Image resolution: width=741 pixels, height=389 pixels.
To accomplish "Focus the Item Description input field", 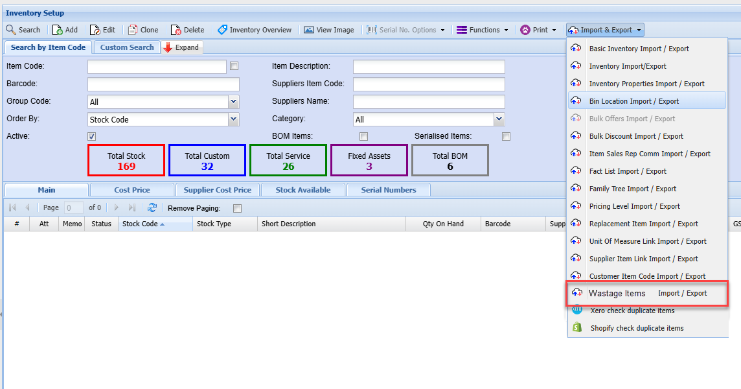I will 429,67.
